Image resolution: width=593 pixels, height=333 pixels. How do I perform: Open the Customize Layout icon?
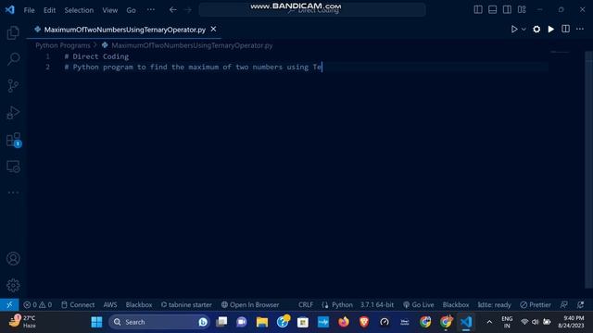point(522,10)
